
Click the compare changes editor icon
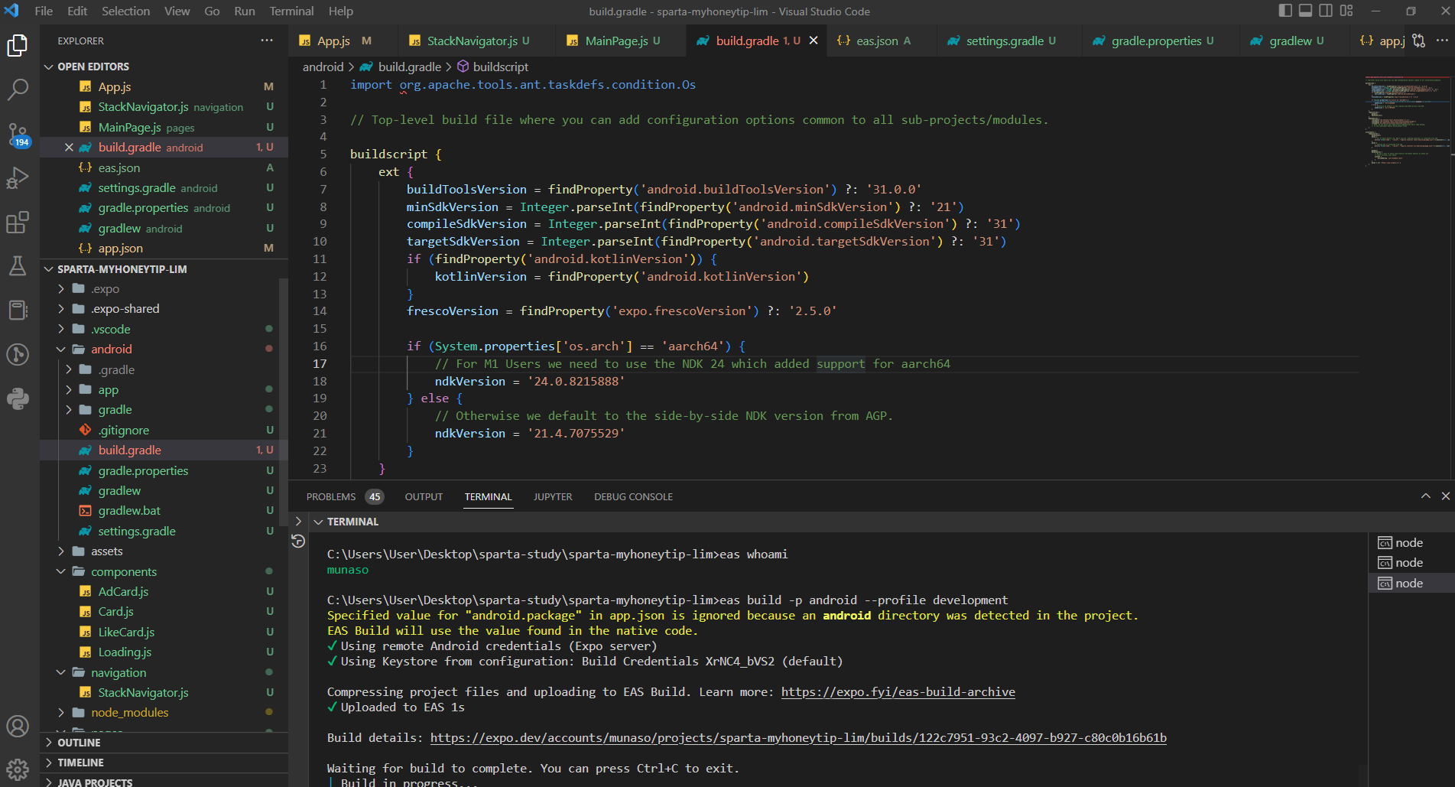click(1418, 41)
